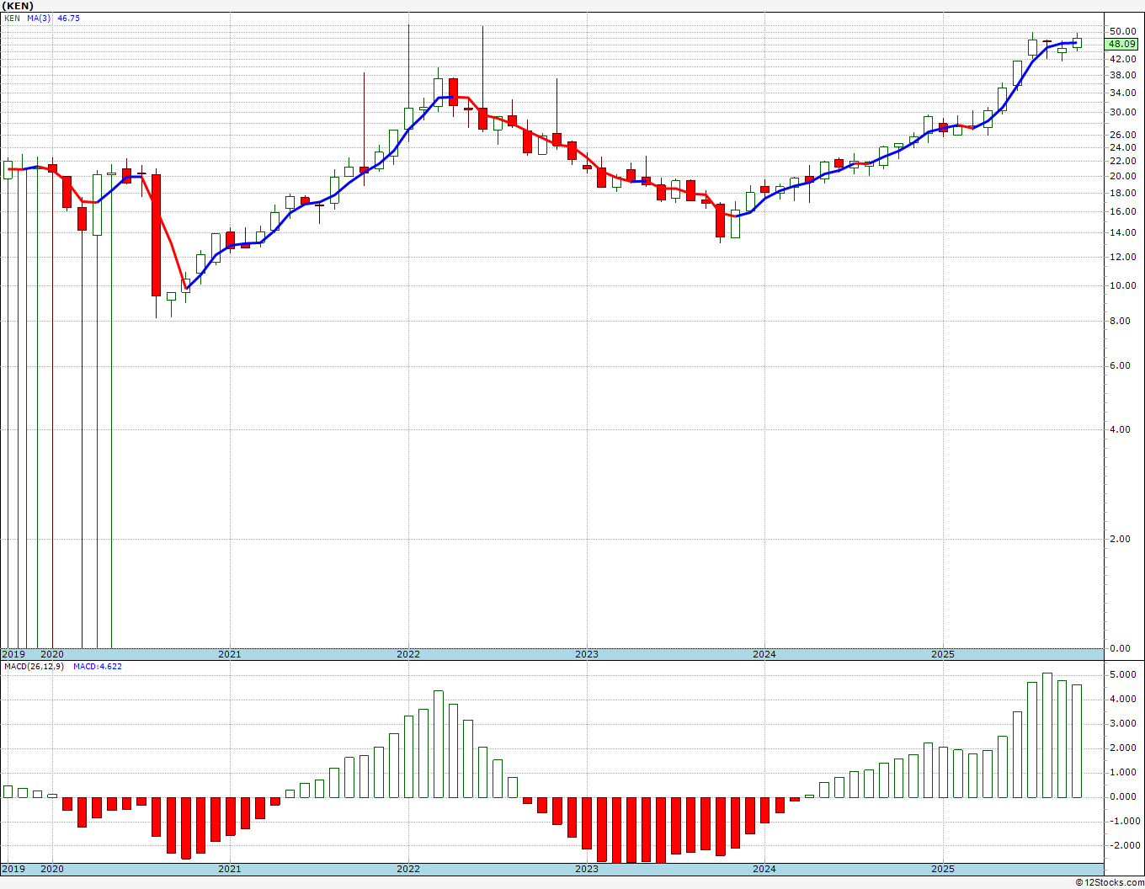Select 2020 on the price chart time axis

coord(52,654)
